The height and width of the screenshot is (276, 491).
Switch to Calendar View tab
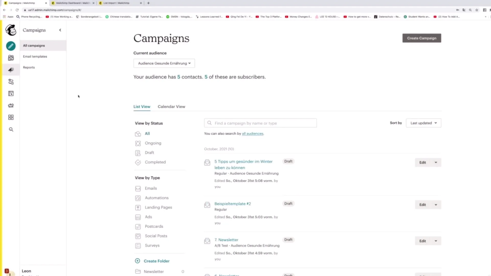point(171,107)
